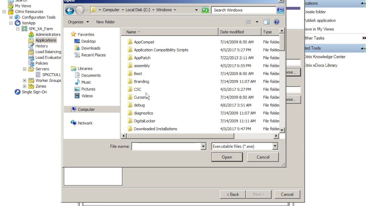Click the search magnifier icon
Image resolution: width=366 pixels, height=206 pixels.
(280, 10)
